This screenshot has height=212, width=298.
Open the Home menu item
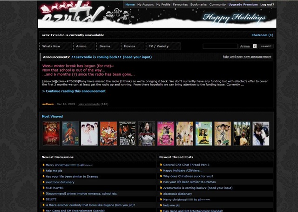(x=130, y=5)
